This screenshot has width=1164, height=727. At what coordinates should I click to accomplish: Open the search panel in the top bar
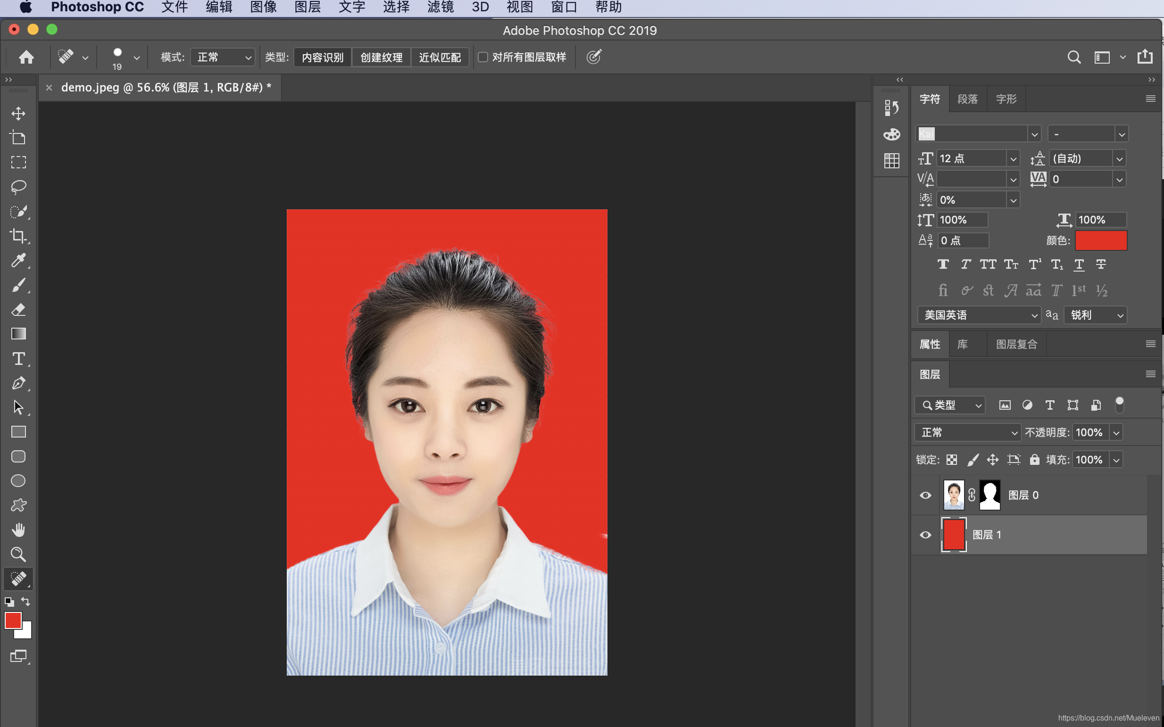pos(1074,57)
